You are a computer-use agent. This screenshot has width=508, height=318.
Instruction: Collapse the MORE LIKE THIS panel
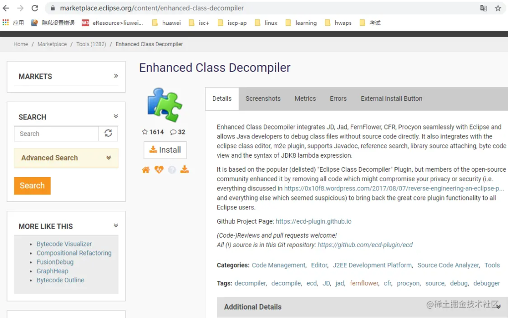(116, 226)
